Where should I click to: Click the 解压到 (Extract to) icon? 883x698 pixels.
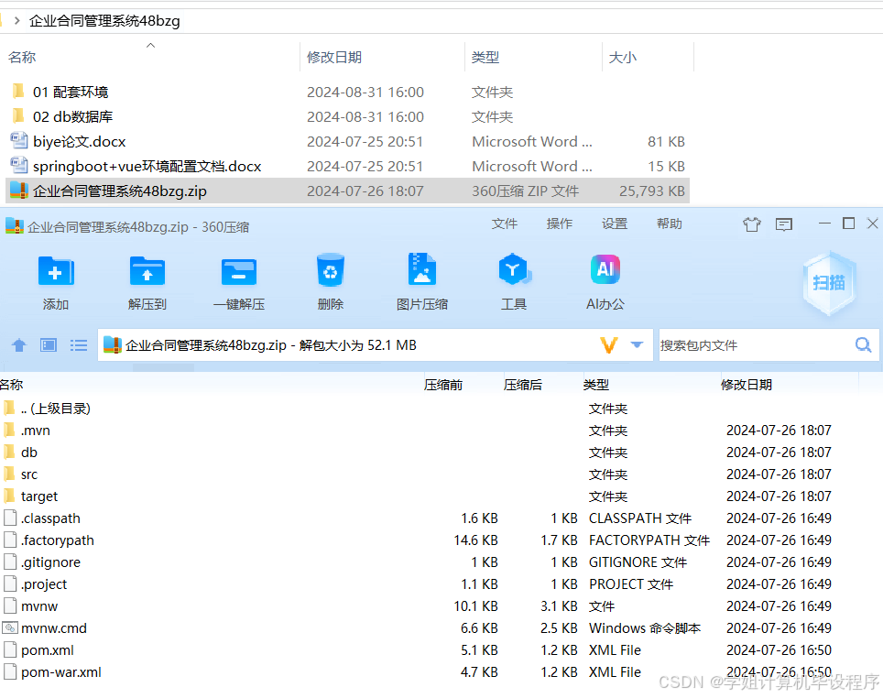point(147,271)
